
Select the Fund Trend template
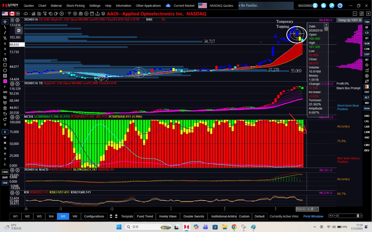point(145,216)
